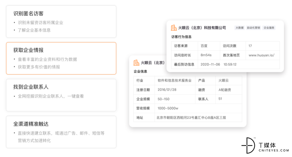Click the 企业信息 section heading
This screenshot has width=292, height=157.
point(140,72)
